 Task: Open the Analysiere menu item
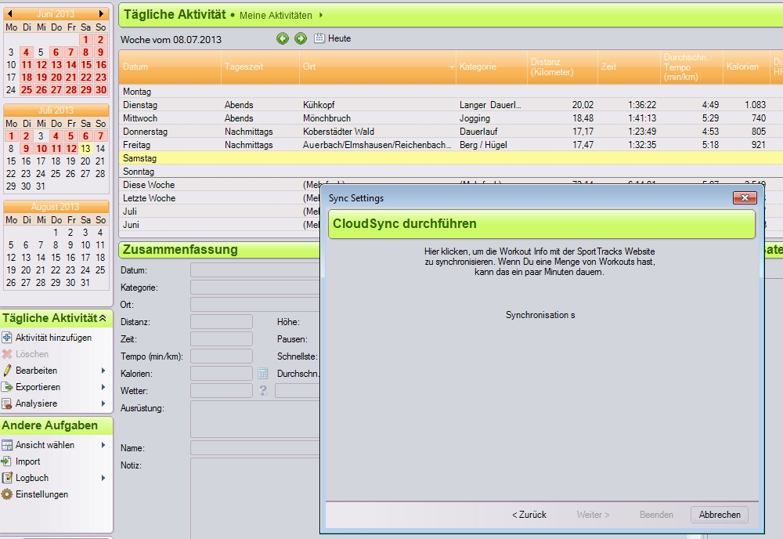pos(36,403)
